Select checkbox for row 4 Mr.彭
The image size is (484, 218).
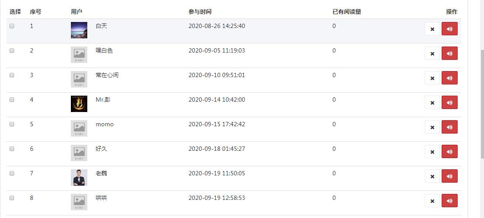(x=12, y=100)
